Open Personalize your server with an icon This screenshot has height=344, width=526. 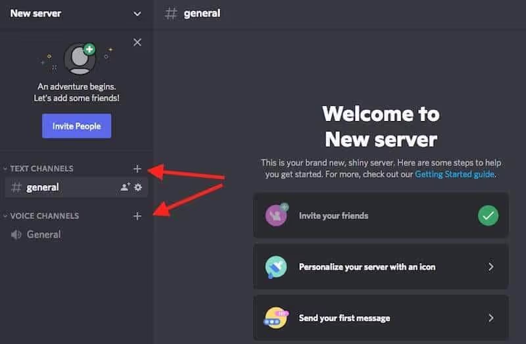click(381, 267)
